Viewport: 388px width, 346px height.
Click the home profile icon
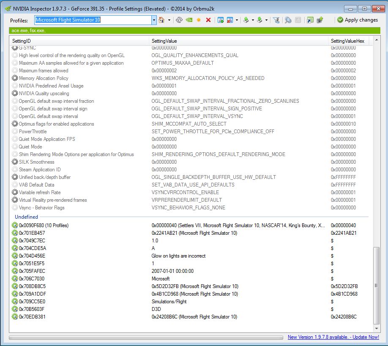point(161,20)
